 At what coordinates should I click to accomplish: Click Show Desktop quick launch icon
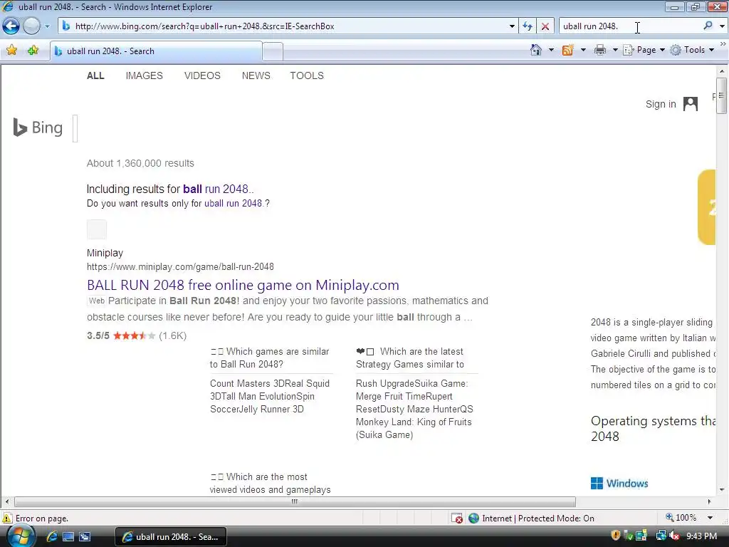point(68,537)
